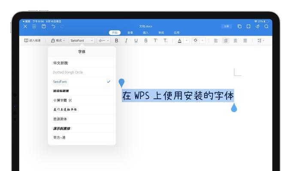The image size is (291, 171).
Task: Tap the Wi-Fi icon in status bar
Action: (256, 21)
